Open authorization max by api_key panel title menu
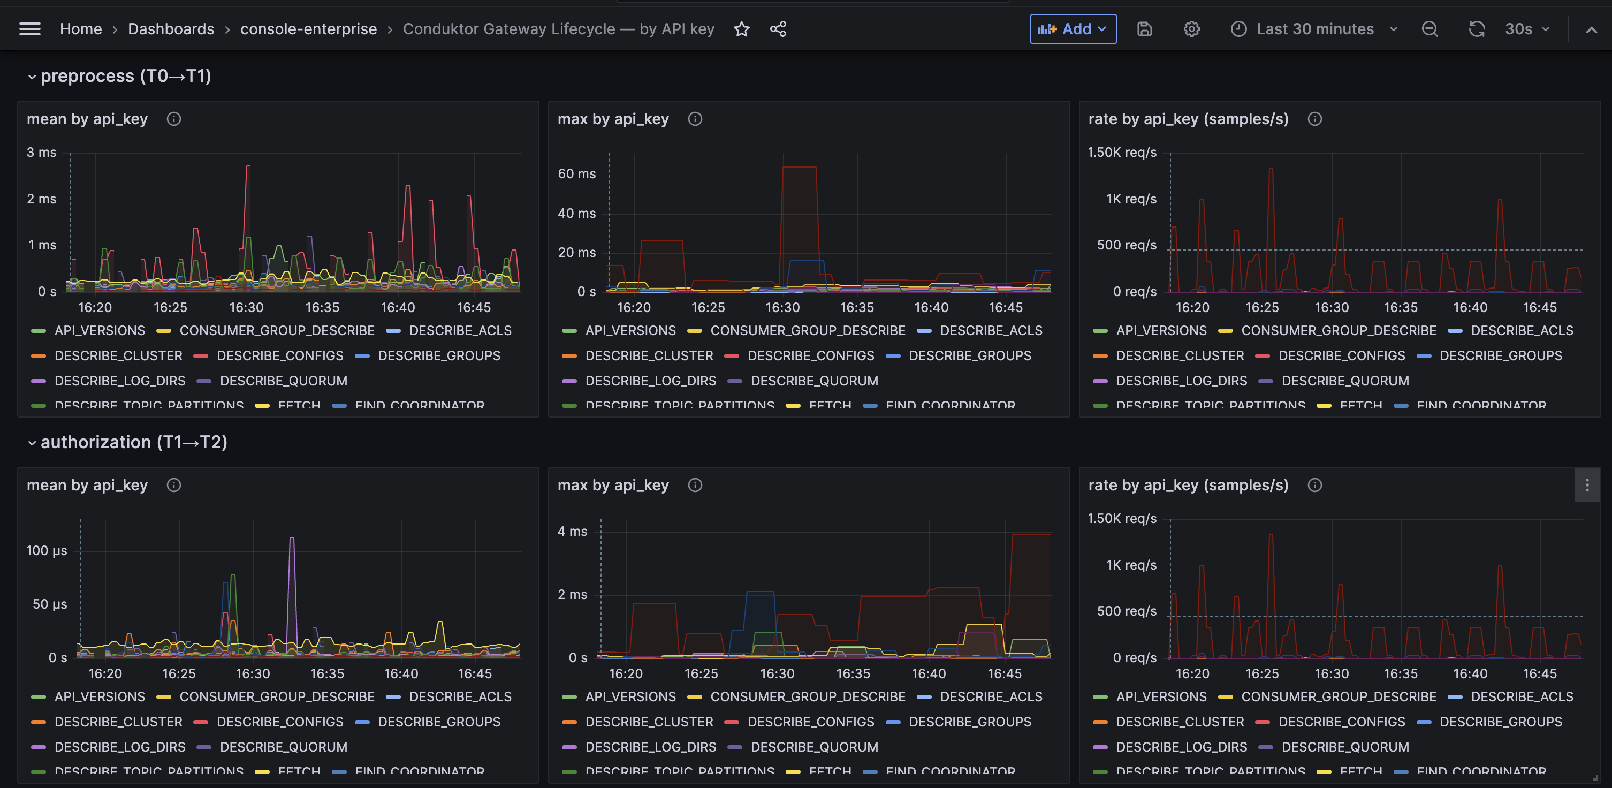The width and height of the screenshot is (1612, 788). point(613,485)
